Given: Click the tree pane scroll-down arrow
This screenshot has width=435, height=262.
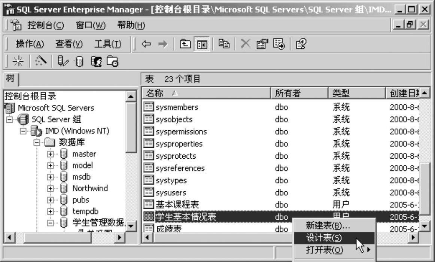Looking at the screenshot, I should [x=131, y=226].
